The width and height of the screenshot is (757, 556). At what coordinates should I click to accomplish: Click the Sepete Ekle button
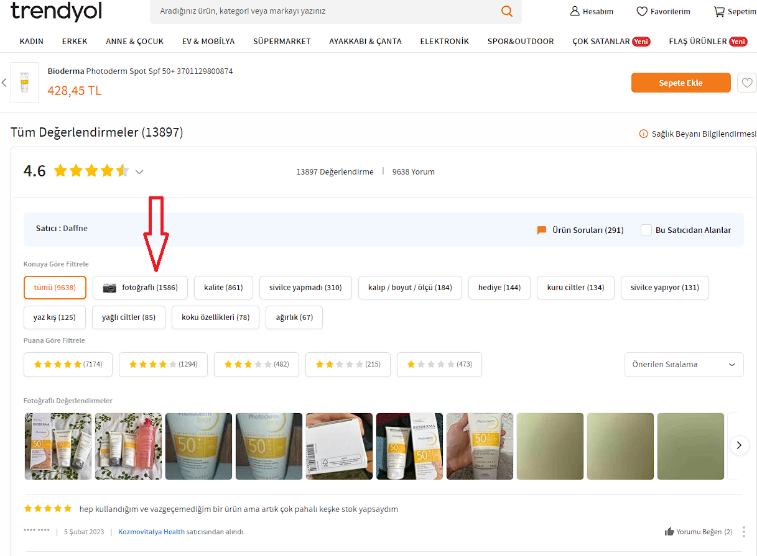(x=680, y=83)
